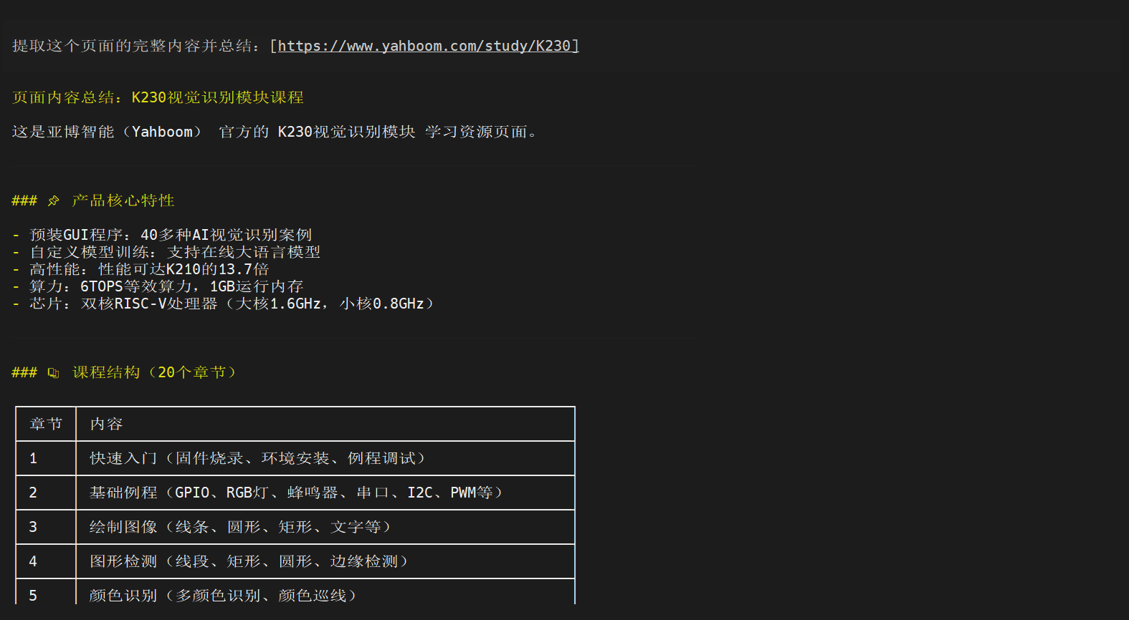
Task: Click chapter number 2 cell
Action: [x=46, y=493]
